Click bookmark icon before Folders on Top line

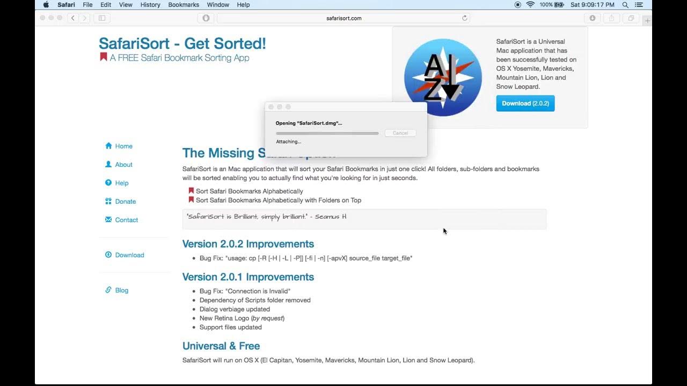coord(191,200)
